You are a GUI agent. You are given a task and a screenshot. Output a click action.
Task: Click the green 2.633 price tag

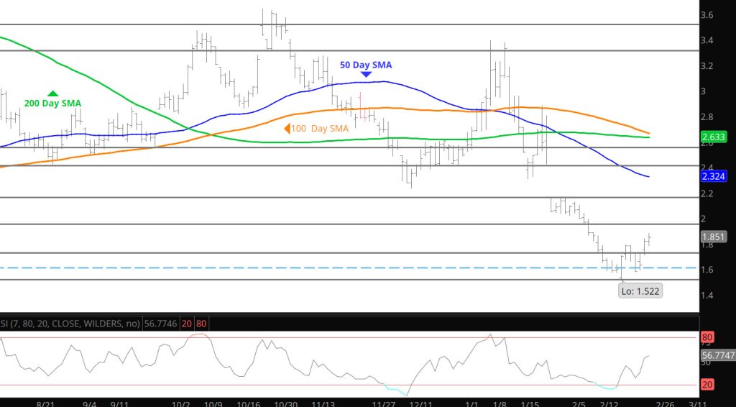tap(714, 135)
